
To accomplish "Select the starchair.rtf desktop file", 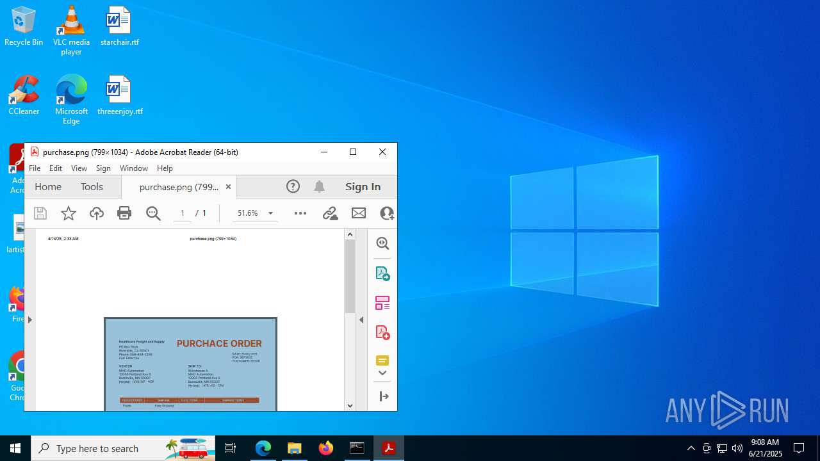I will tap(119, 26).
